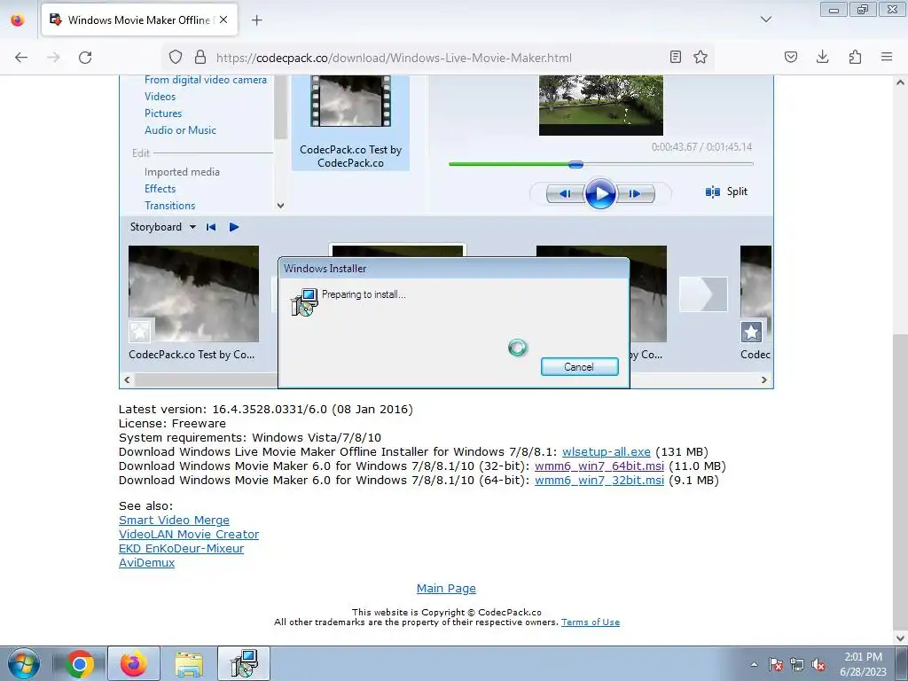This screenshot has width=908, height=681.
Task: Click the page scrollbar down arrow
Action: 901,638
